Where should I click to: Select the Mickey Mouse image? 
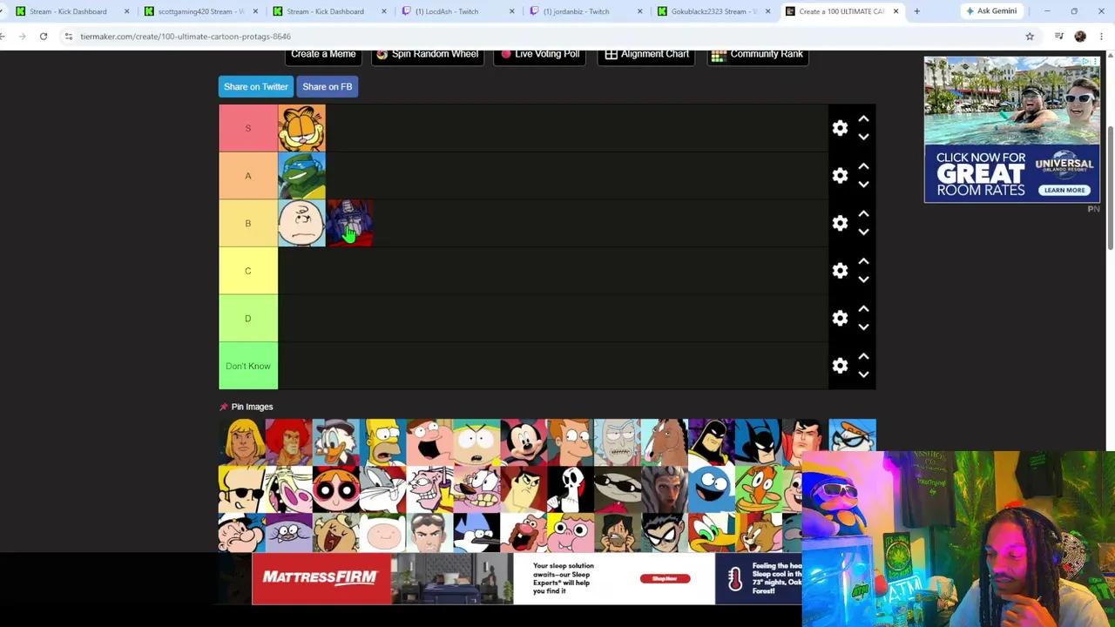pyautogui.click(x=524, y=442)
